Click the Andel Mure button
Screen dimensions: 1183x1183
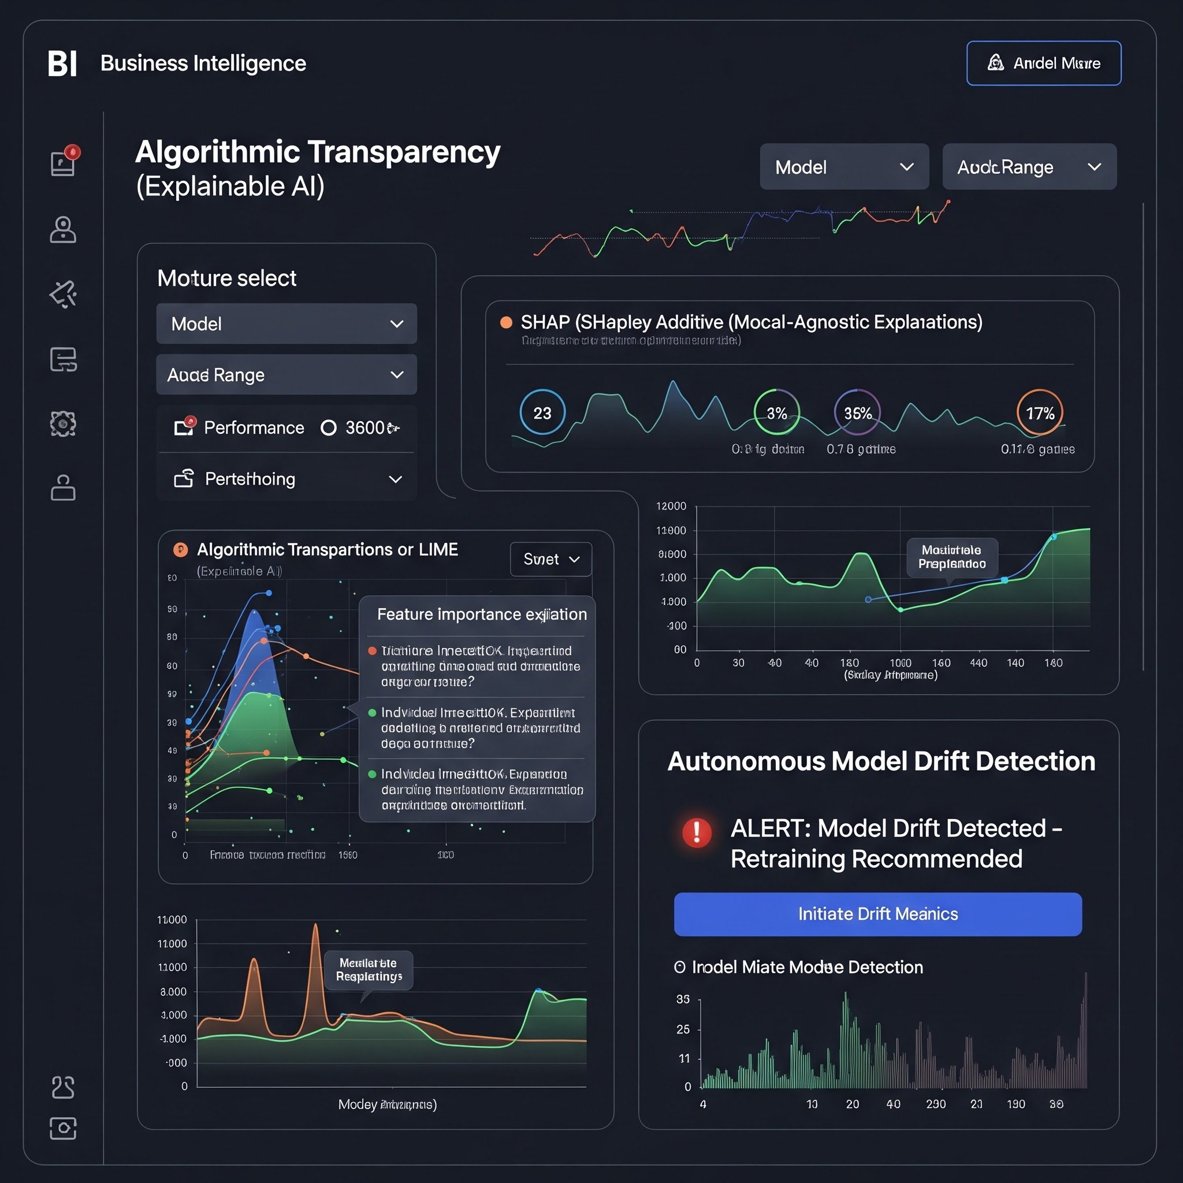1043,63
